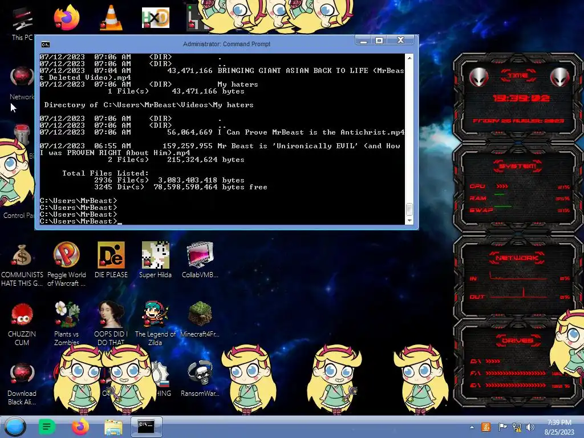Maximize the Command Prompt window
The width and height of the screenshot is (584, 438).
[x=379, y=40]
